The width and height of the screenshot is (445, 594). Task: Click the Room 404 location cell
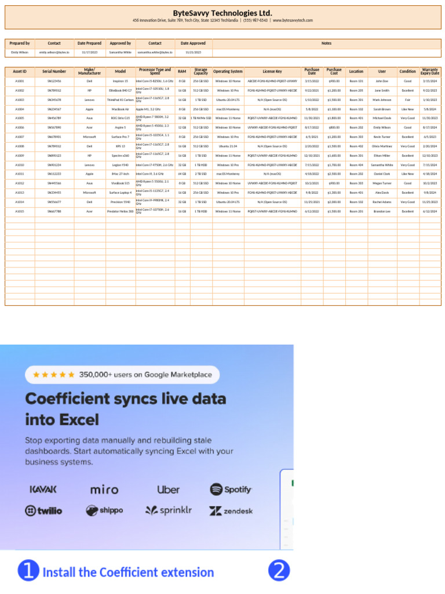pyautogui.click(x=356, y=165)
